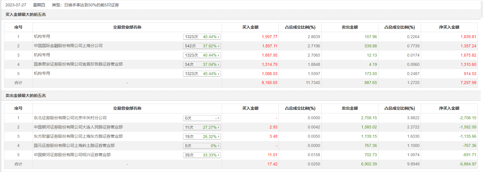Click 机构专用 in the 1,997.77 buy row
The height and width of the screenshot is (172, 483).
42,37
